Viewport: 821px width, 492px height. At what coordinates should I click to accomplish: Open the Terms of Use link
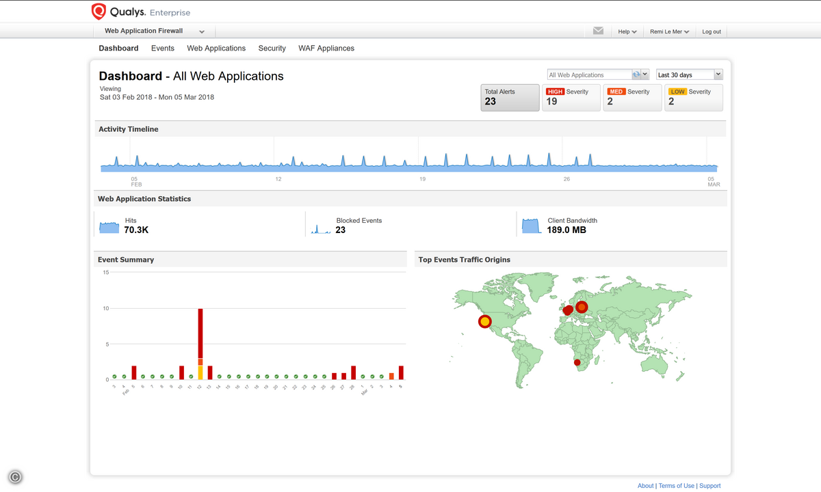(x=676, y=486)
